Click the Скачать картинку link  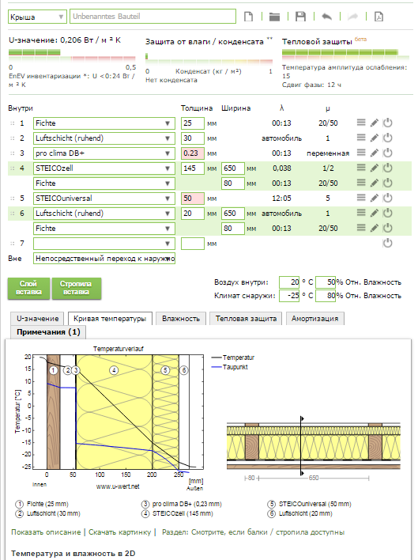(x=120, y=532)
